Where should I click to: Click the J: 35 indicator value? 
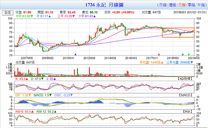(51, 79)
